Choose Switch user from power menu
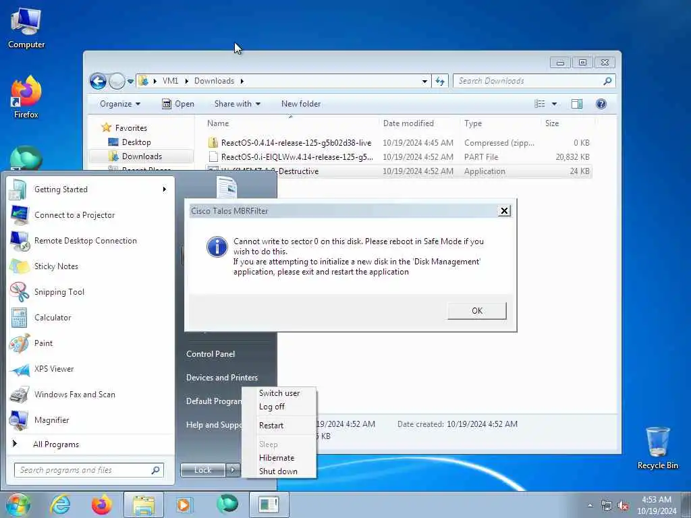Image resolution: width=691 pixels, height=518 pixels. (279, 393)
